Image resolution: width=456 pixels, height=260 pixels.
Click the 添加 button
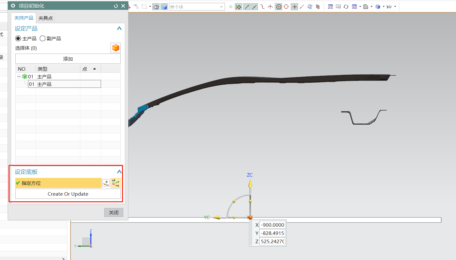coord(68,59)
